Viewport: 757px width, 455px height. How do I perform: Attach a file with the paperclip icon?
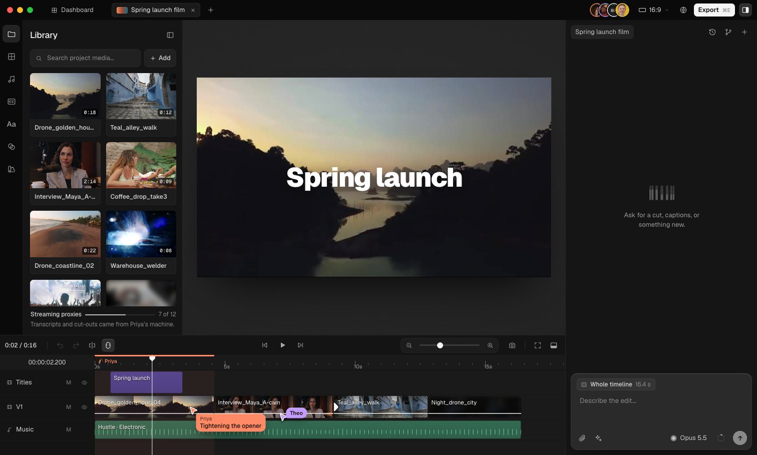point(582,438)
